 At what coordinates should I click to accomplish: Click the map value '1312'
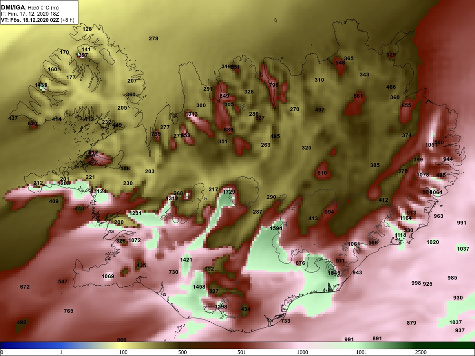pyautogui.click(x=172, y=198)
